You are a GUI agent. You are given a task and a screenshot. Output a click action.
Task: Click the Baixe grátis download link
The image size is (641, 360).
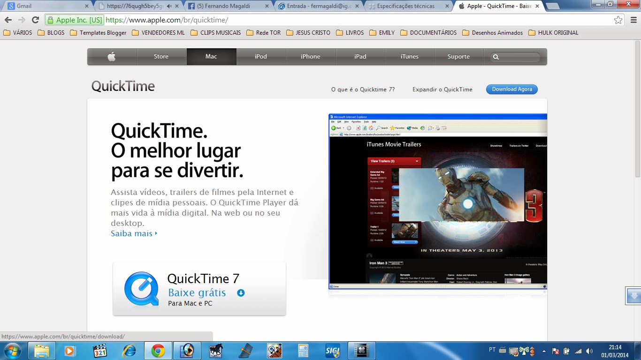pos(197,293)
